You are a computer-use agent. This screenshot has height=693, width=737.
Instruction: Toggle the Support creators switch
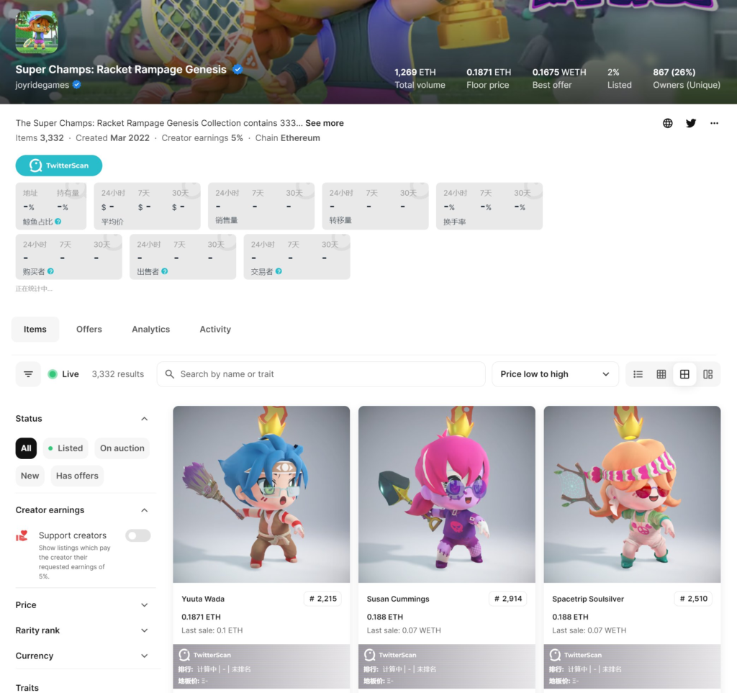click(137, 535)
